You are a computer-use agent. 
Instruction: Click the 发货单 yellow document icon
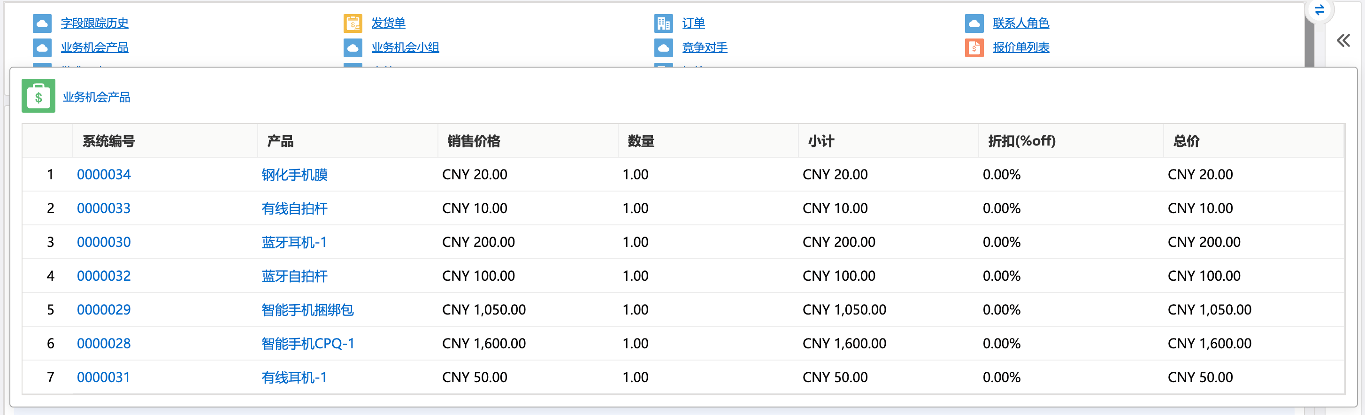pyautogui.click(x=353, y=23)
